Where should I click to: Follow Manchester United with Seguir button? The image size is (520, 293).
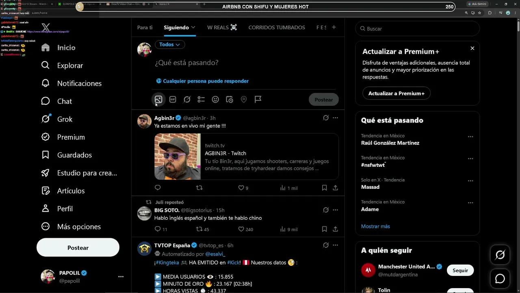click(460, 270)
